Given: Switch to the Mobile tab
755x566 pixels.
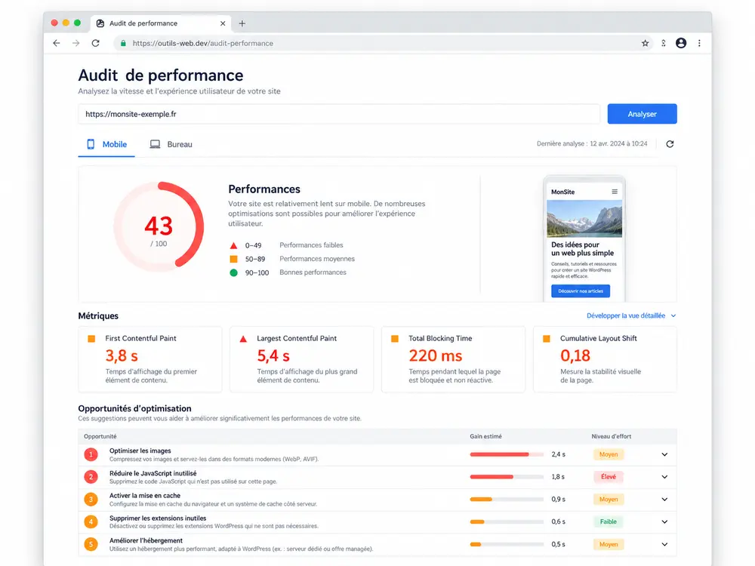Looking at the screenshot, I should [x=106, y=144].
